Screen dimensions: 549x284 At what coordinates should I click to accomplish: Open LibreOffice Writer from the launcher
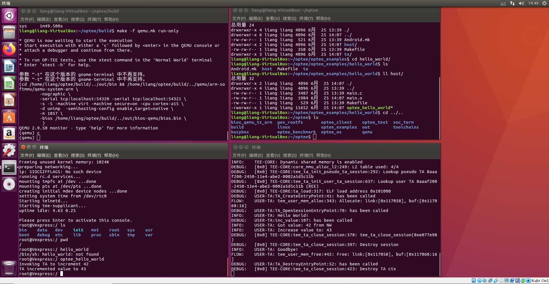pos(9,66)
